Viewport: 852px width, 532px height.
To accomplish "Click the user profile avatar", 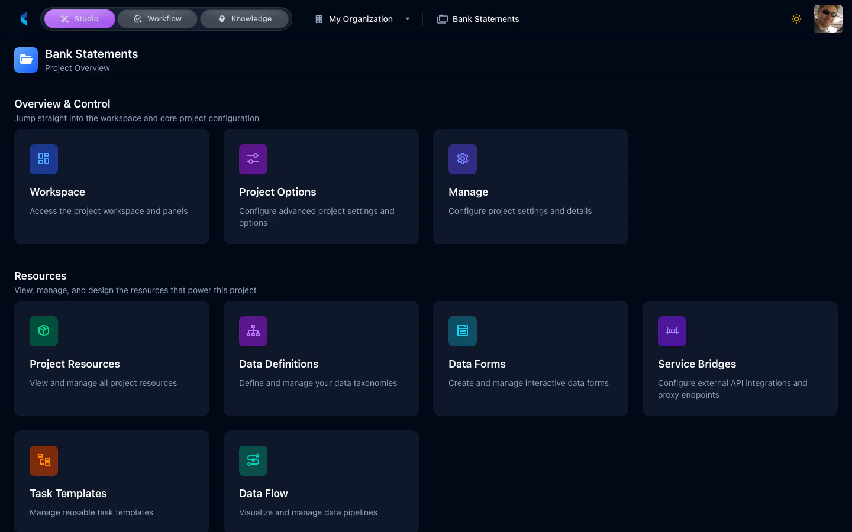I will [x=828, y=19].
